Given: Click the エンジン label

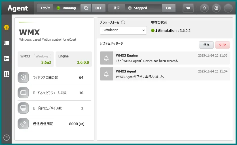Looking at the screenshot, I should pos(45,8).
